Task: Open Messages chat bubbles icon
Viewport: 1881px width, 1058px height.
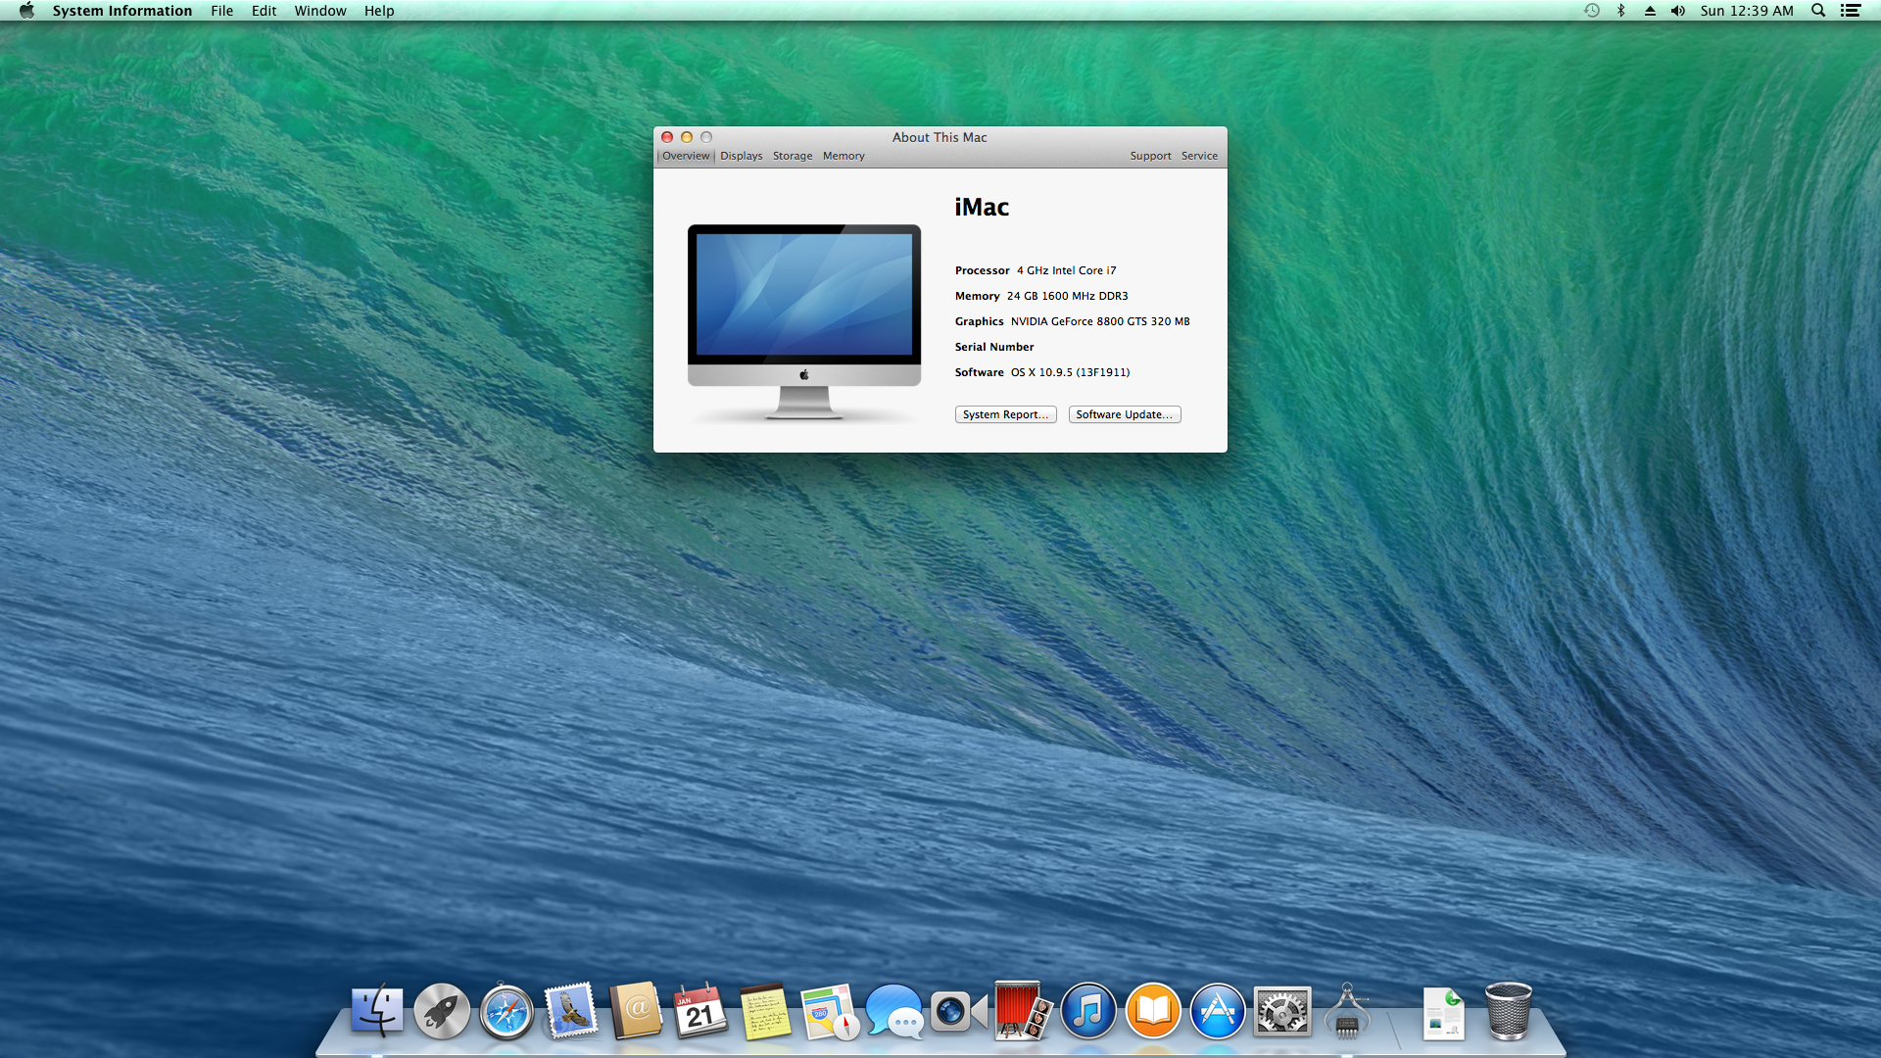Action: (893, 1012)
